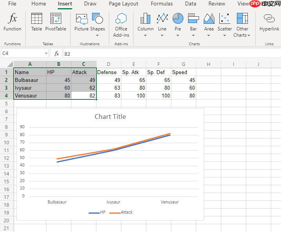Expand the Column chart dropdown arrow
281x232 pixels.
(145, 35)
